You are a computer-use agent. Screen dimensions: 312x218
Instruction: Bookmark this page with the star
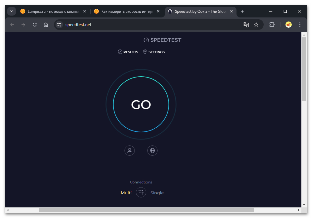tap(256, 25)
